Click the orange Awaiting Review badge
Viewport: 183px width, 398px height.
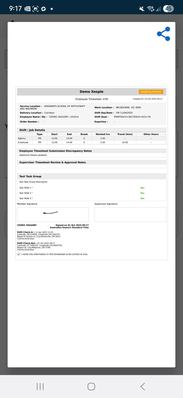(x=151, y=92)
